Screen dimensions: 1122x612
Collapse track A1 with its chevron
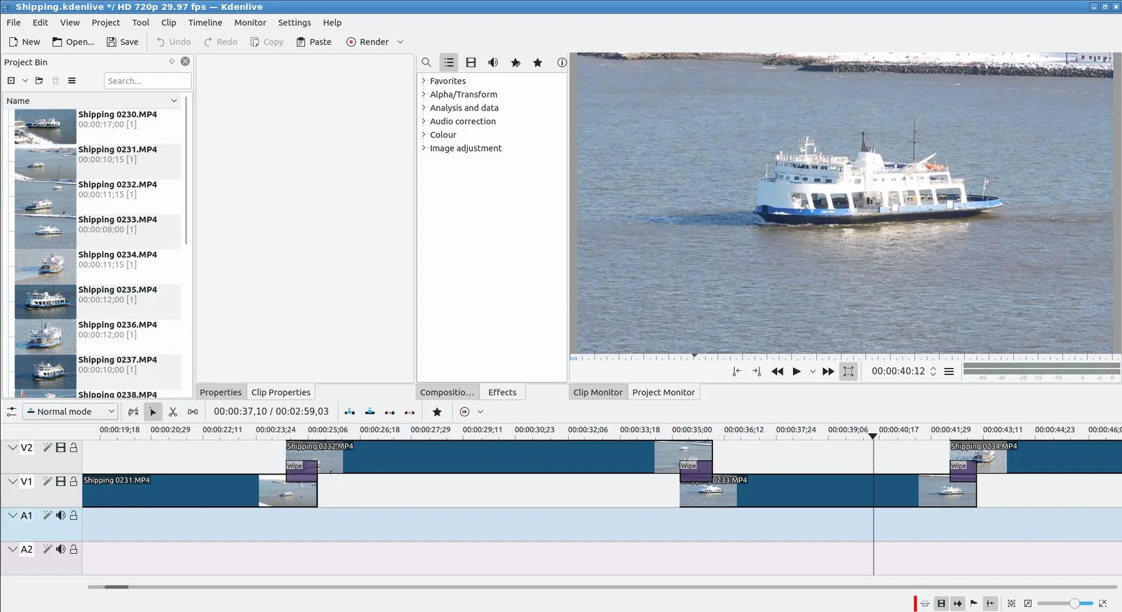(13, 515)
